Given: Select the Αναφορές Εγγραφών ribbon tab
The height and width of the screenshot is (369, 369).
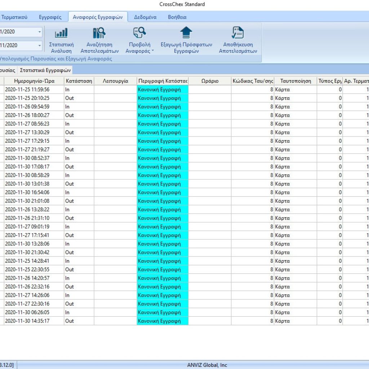Looking at the screenshot, I should pos(98,17).
